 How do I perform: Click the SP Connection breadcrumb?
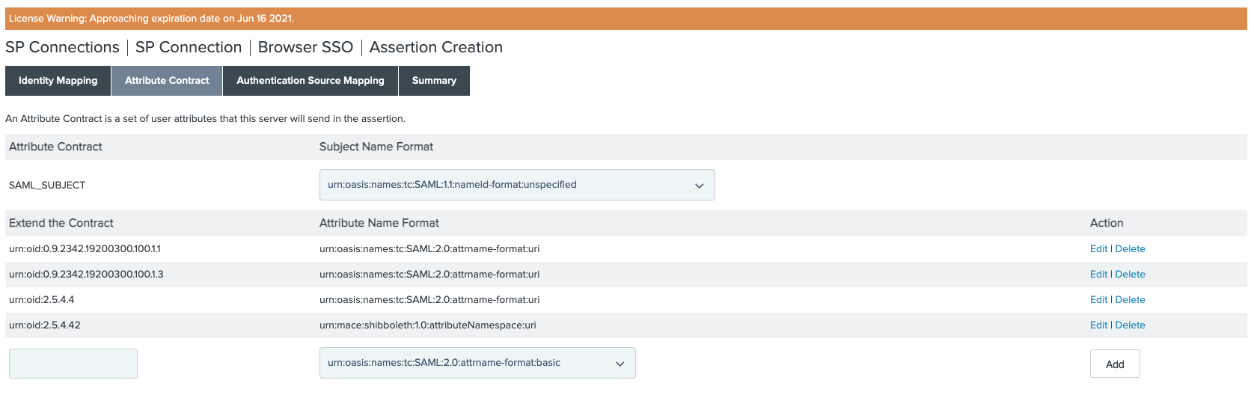(189, 47)
